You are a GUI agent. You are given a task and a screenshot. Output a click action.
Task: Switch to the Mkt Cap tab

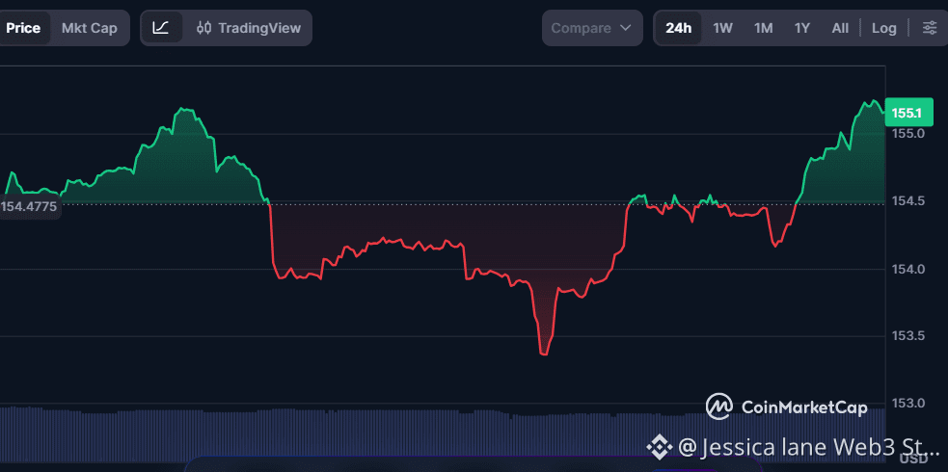[x=90, y=28]
